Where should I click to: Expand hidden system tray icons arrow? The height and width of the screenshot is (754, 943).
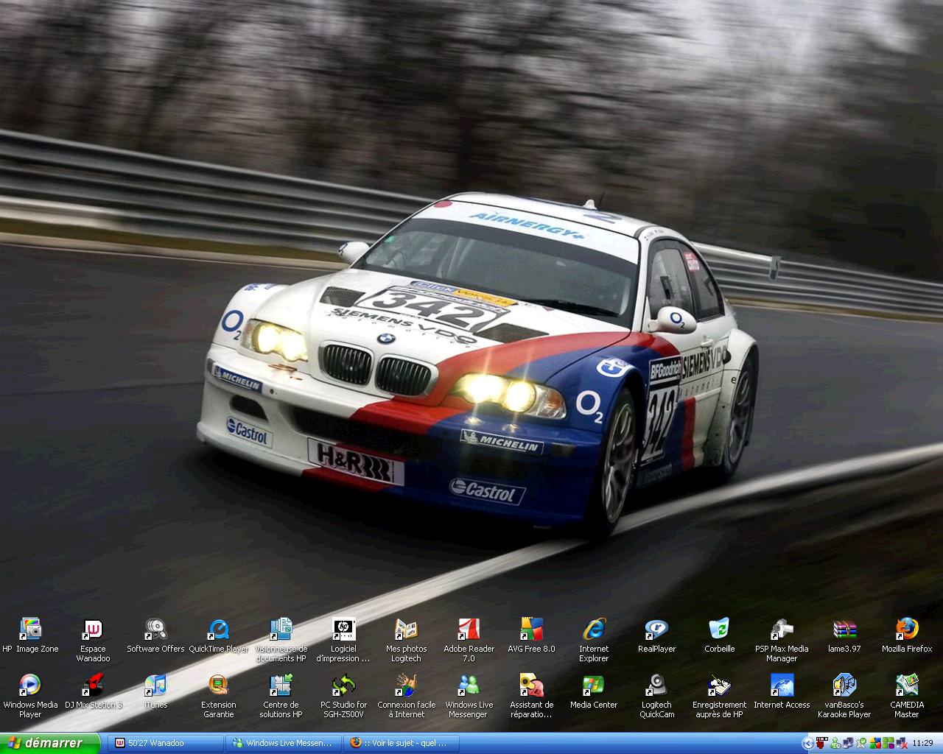(x=807, y=743)
